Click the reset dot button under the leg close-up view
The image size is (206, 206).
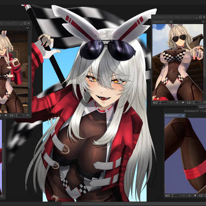coord(195,196)
